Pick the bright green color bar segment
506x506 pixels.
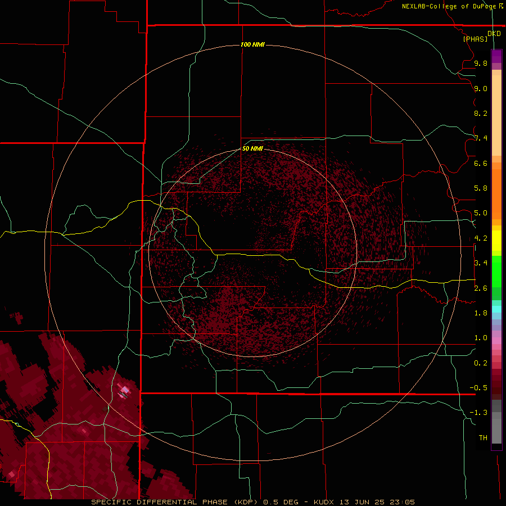point(496,272)
